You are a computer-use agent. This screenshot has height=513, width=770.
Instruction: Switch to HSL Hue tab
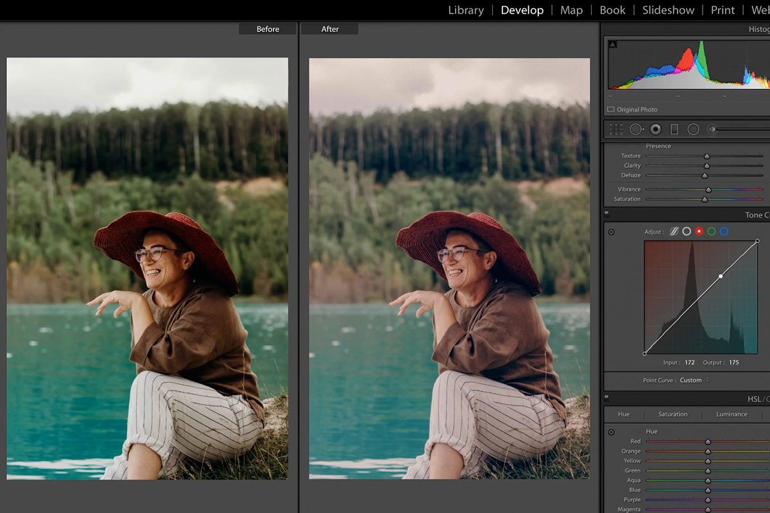(x=624, y=414)
